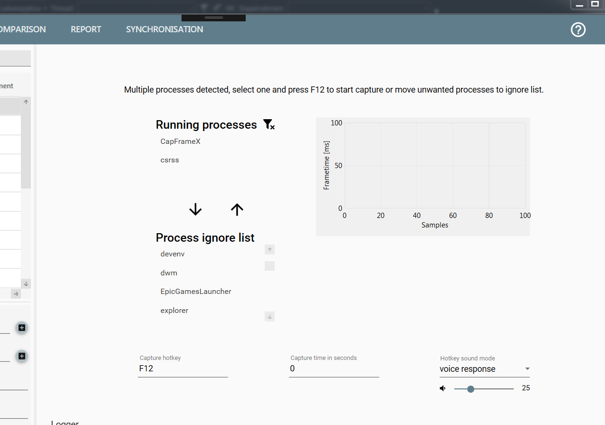Click the right arrow below the left list

point(16,294)
